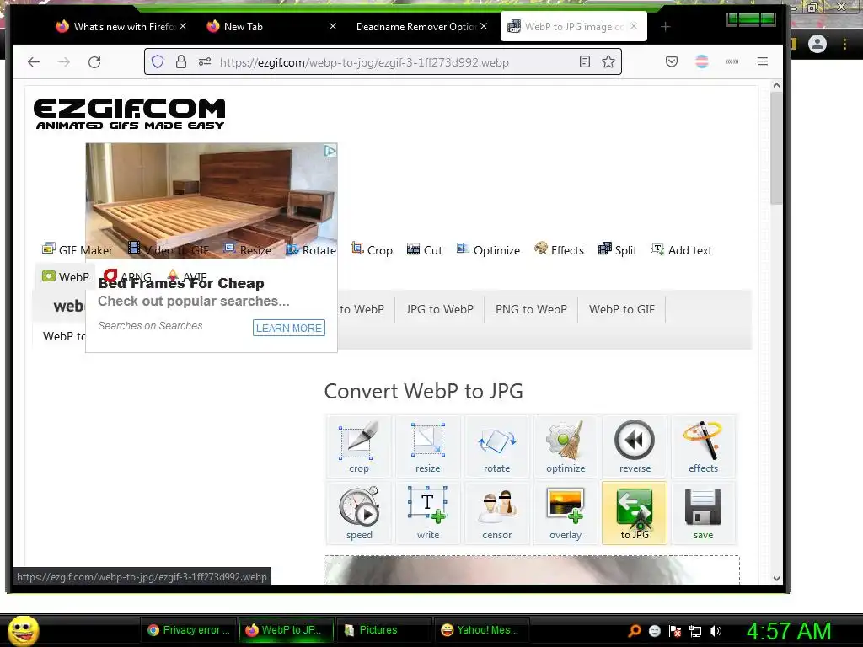Image resolution: width=863 pixels, height=647 pixels.
Task: Select the censor tool icon
Action: [496, 513]
